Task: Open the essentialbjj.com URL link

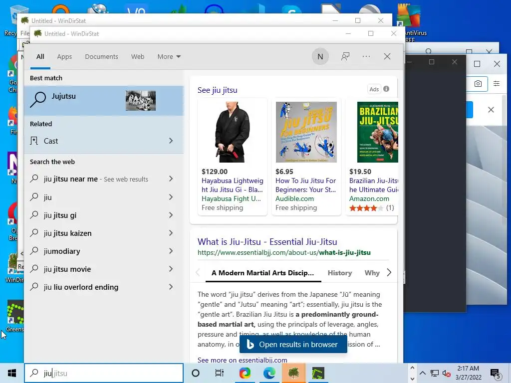Action: click(x=284, y=253)
